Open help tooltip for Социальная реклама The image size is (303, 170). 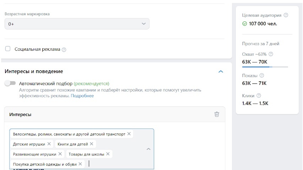coord(64,50)
